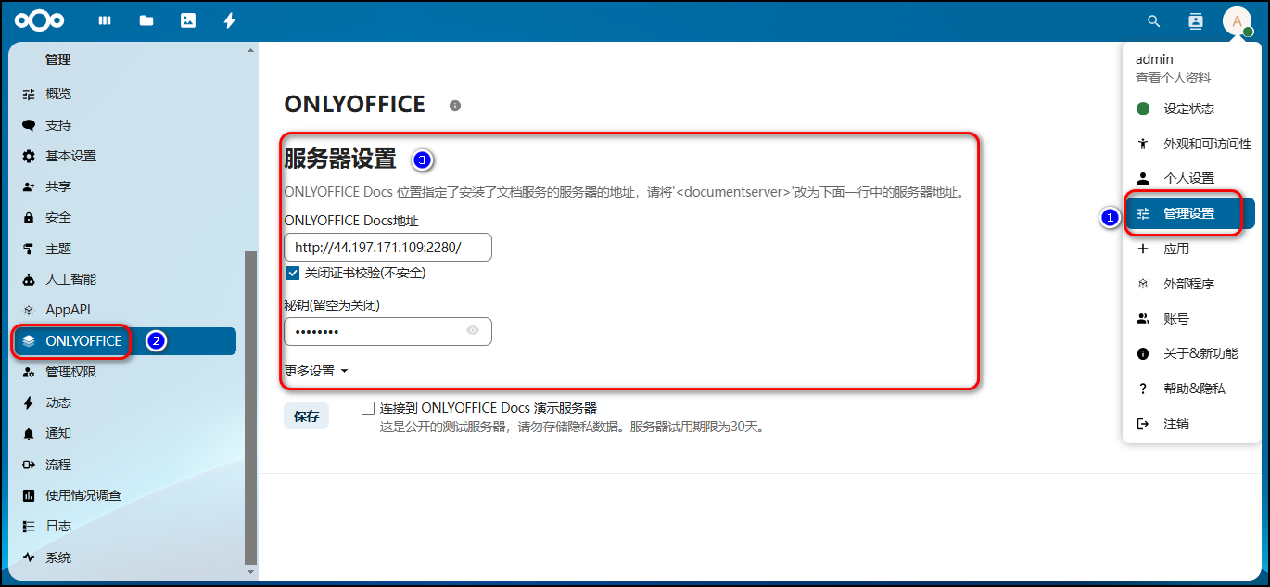Open 使用情况调查 in the admin sidebar
Screen dimensions: 1270x587
(x=125, y=495)
